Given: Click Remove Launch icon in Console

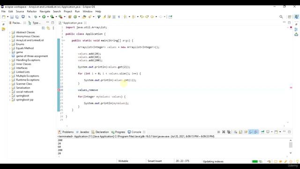Looking at the screenshot, I should [224, 132].
